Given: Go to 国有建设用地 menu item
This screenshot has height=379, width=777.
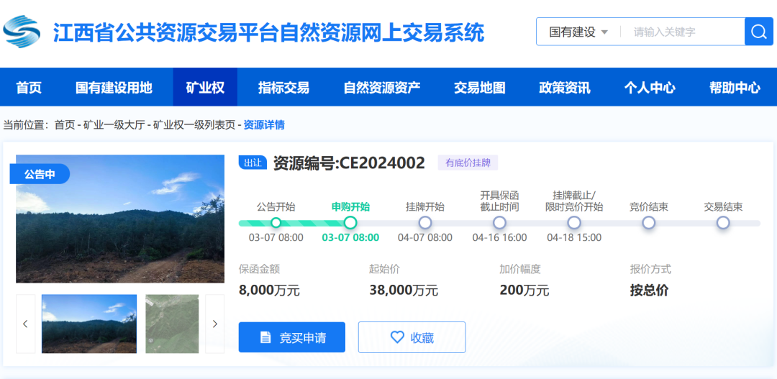Looking at the screenshot, I should point(114,88).
